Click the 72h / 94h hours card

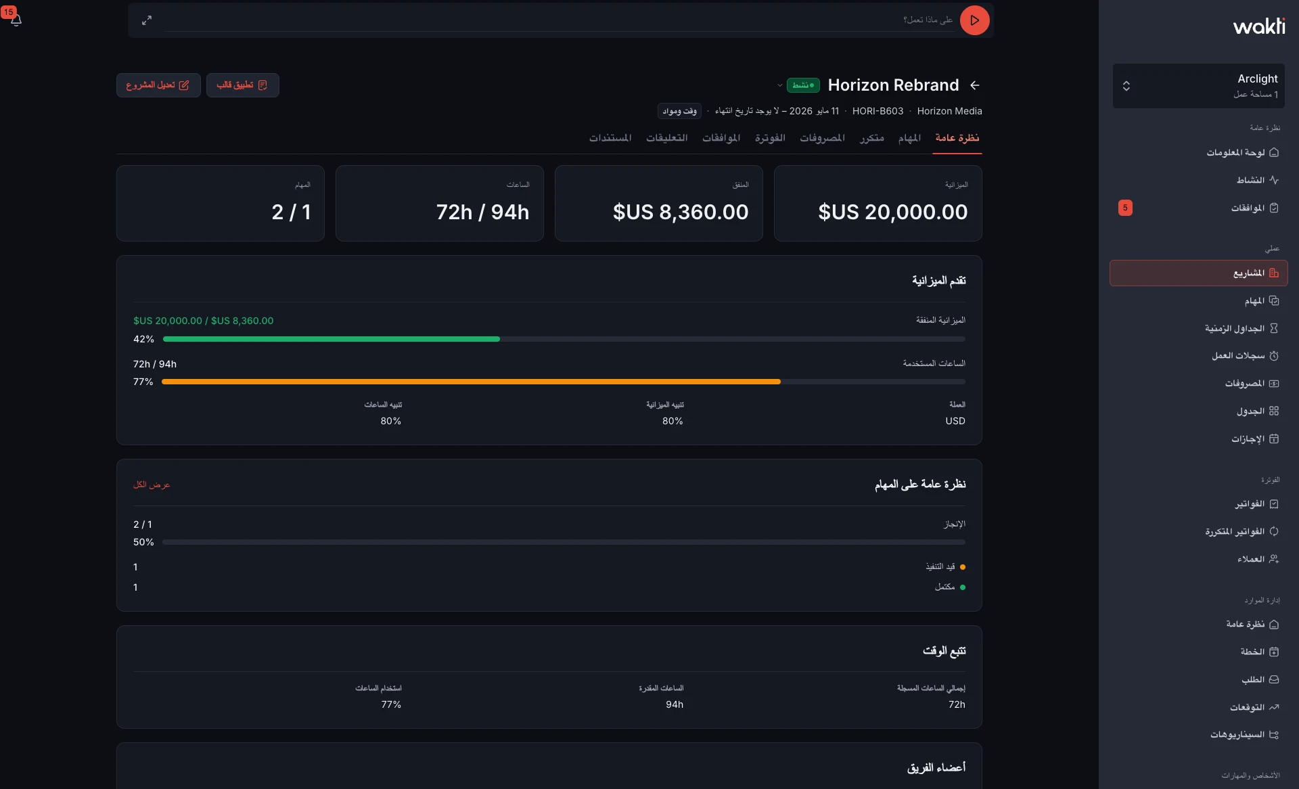(x=439, y=203)
